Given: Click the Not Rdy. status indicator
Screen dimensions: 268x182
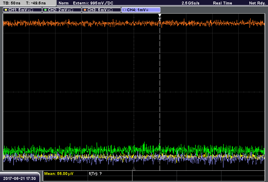Looking at the screenshot, I should click(257, 3).
